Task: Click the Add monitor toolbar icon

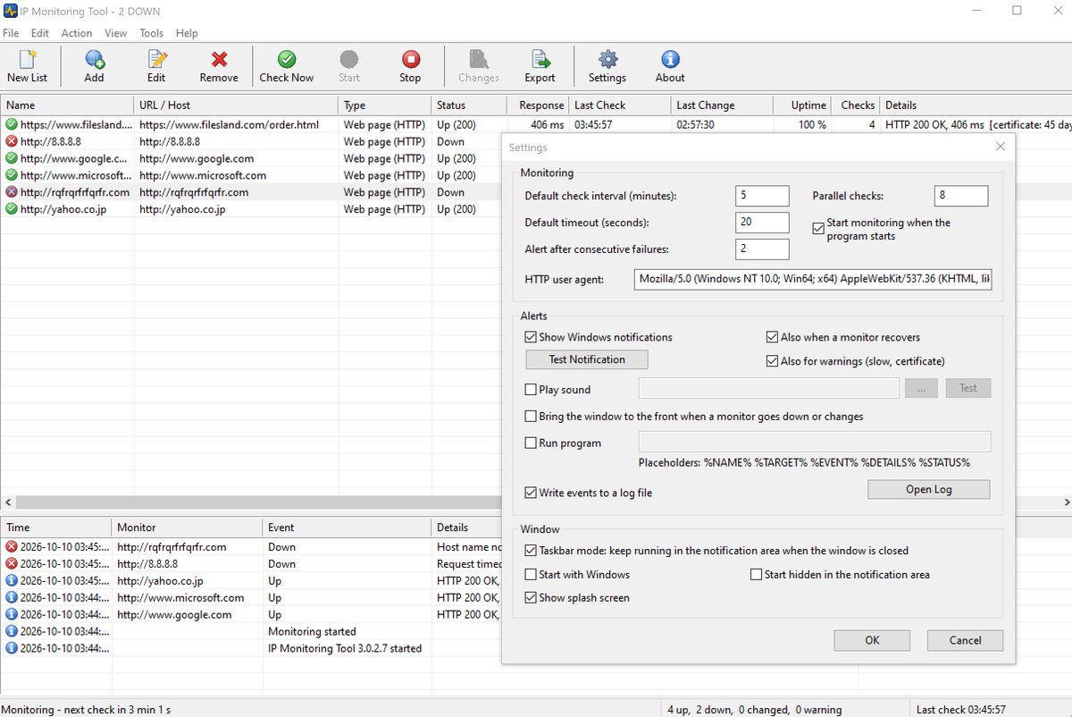Action: [x=94, y=60]
